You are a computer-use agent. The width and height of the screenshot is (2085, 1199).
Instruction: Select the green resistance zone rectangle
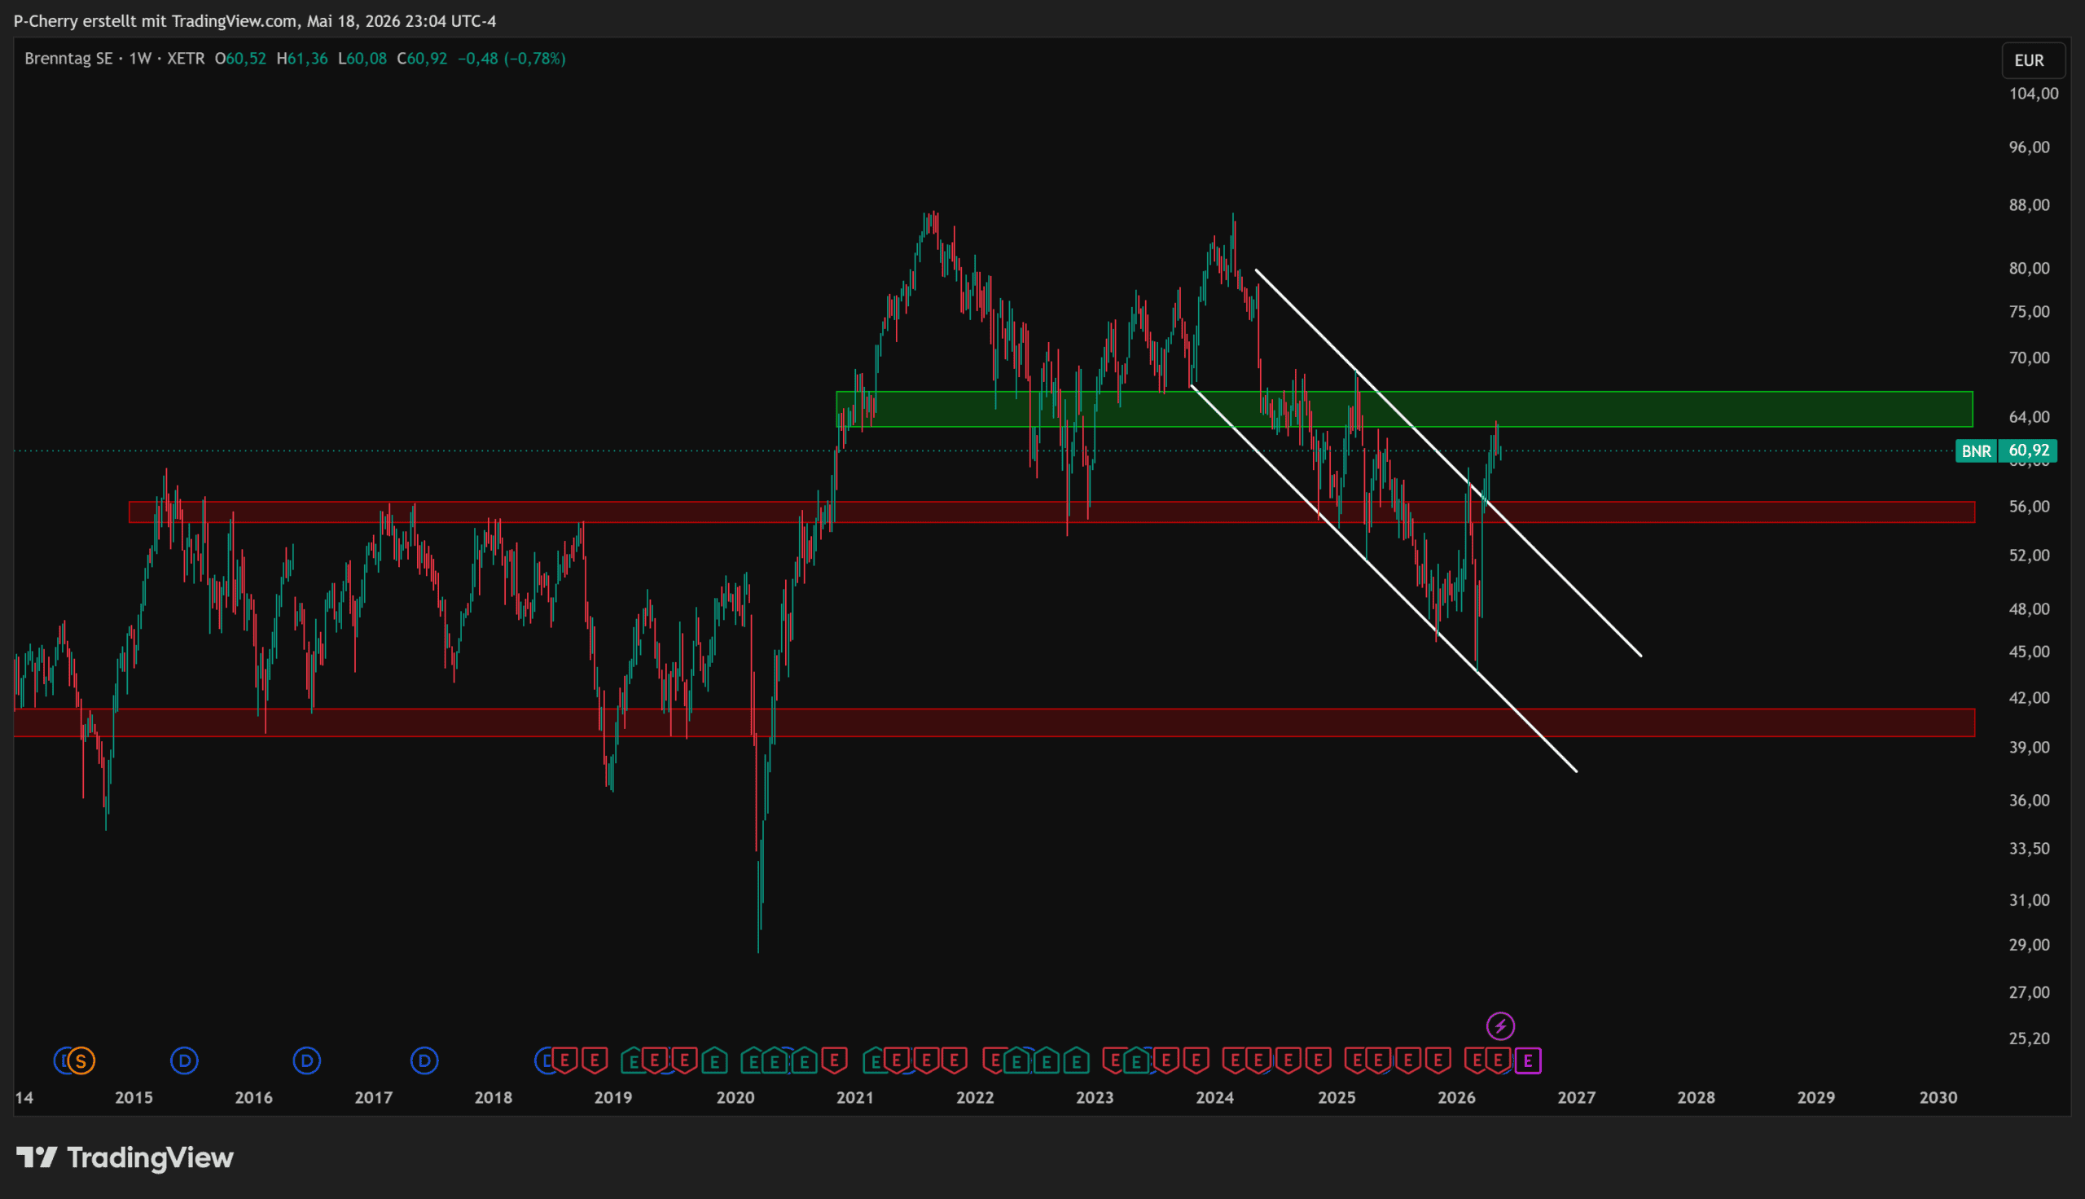(x=1404, y=409)
